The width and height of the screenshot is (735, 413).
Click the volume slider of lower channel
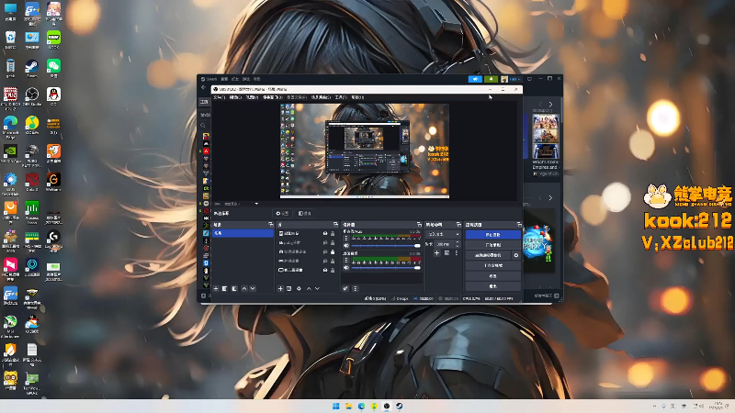point(386,267)
